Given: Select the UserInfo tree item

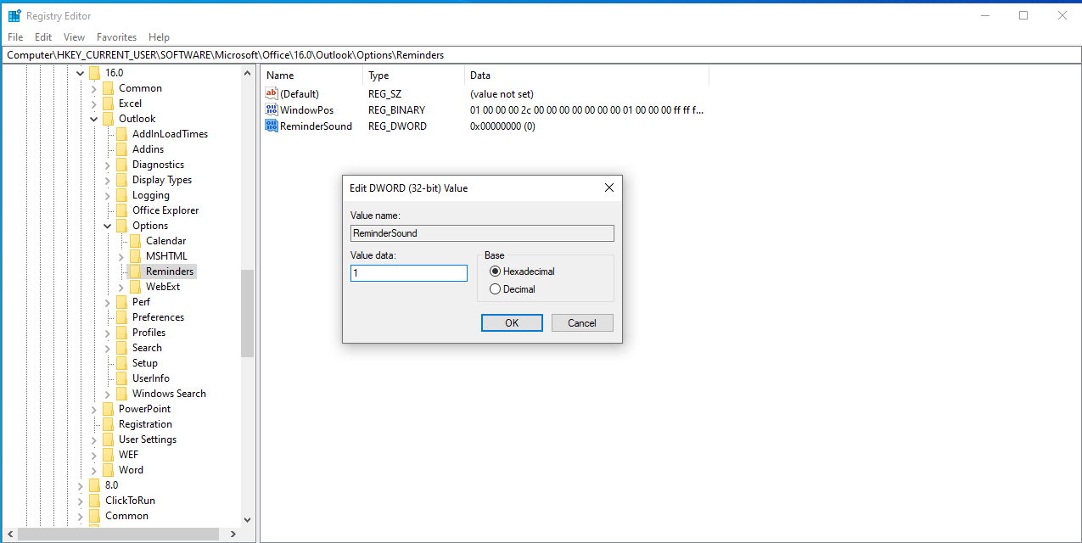Looking at the screenshot, I should (x=150, y=378).
